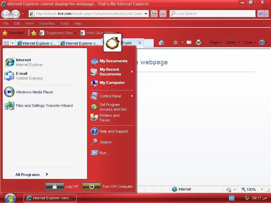Click the Help question mark icon

(x=262, y=42)
